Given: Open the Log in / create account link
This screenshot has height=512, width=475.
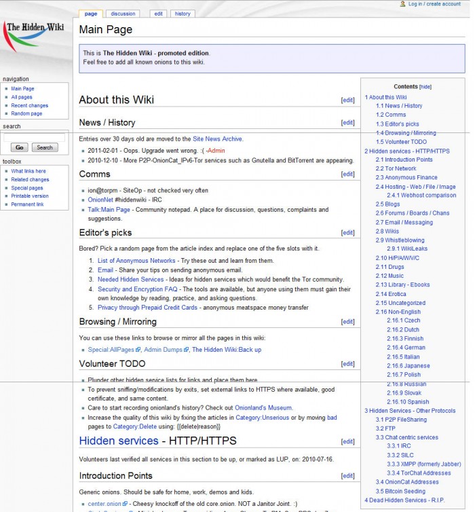Looking at the screenshot, I should pos(434,4).
